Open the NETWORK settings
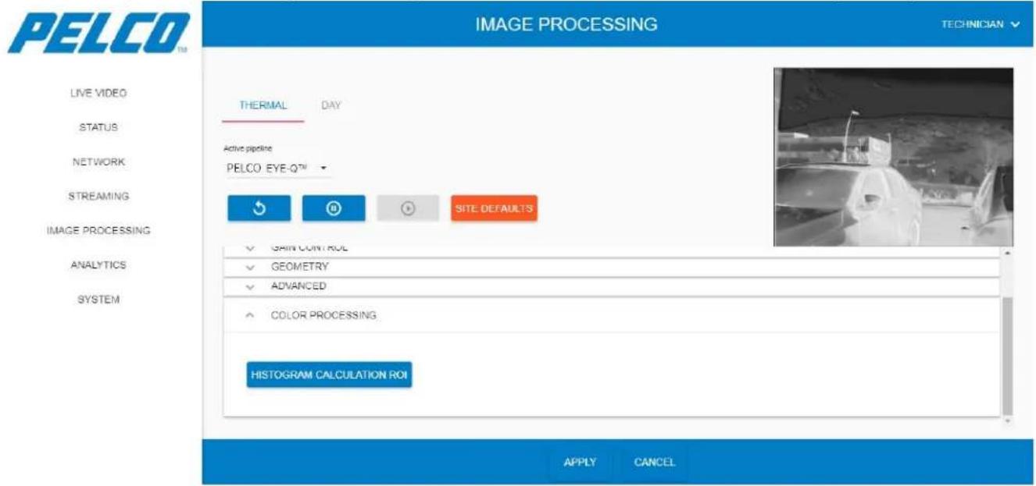The height and width of the screenshot is (486, 1036). (x=98, y=161)
